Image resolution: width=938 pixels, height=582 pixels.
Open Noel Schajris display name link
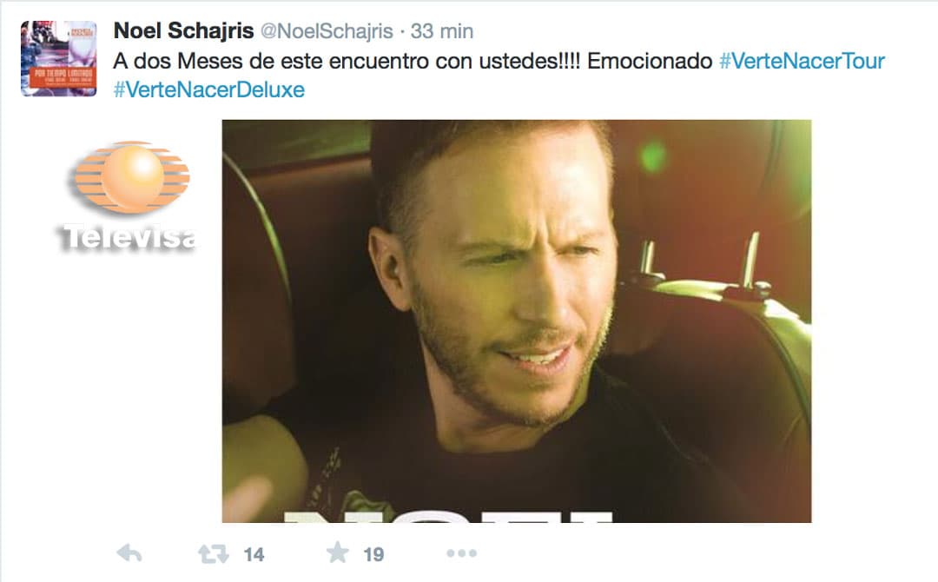pyautogui.click(x=183, y=30)
